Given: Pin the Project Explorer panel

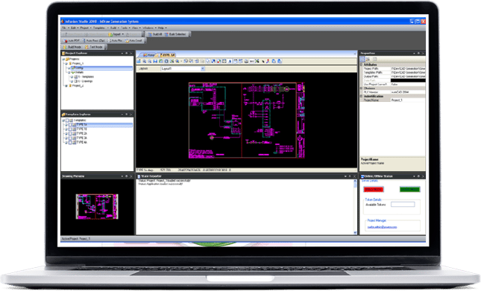Looking at the screenshot, I should pyautogui.click(x=126, y=54).
